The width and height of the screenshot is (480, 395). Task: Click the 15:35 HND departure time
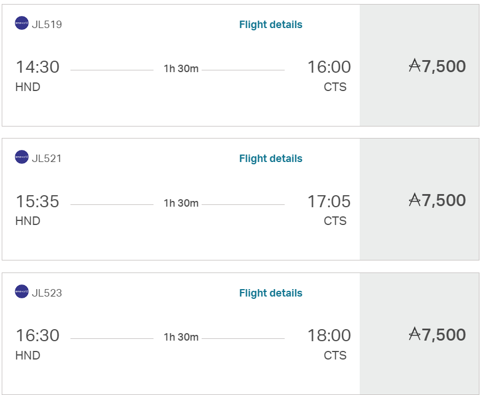pos(37,202)
